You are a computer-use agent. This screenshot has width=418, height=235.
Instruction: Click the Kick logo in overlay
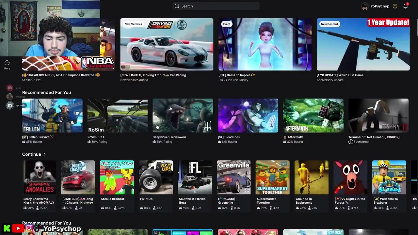click(7, 228)
